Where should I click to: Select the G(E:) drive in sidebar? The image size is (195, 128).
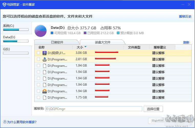[x=16, y=51]
